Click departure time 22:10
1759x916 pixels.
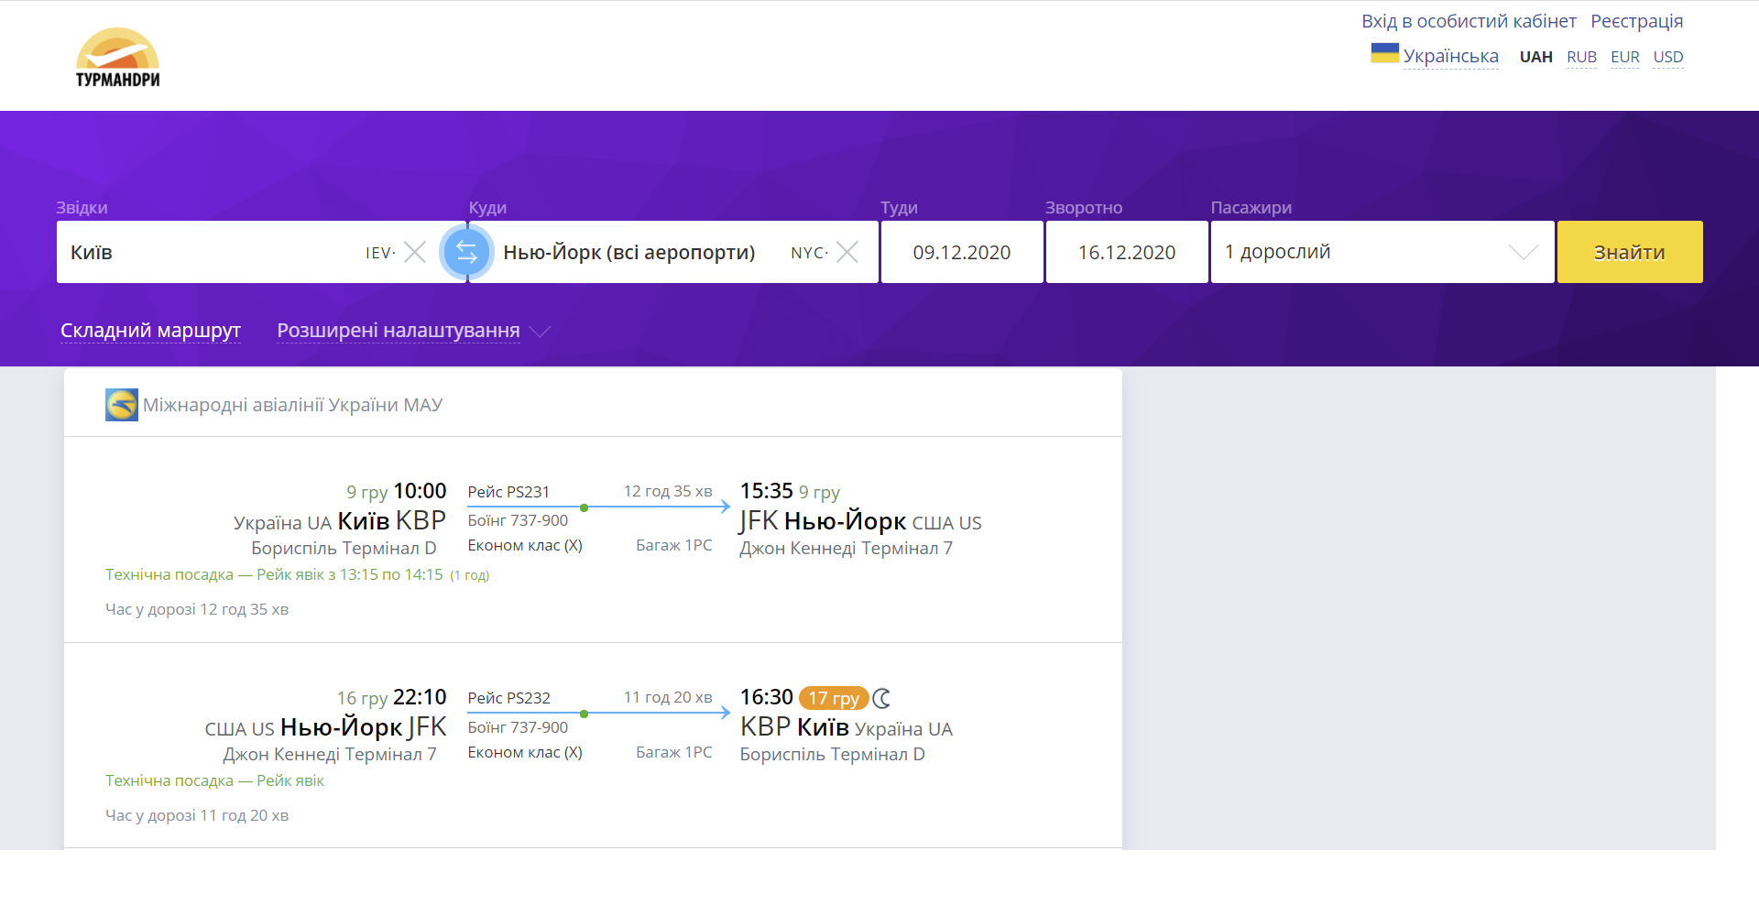(x=420, y=697)
